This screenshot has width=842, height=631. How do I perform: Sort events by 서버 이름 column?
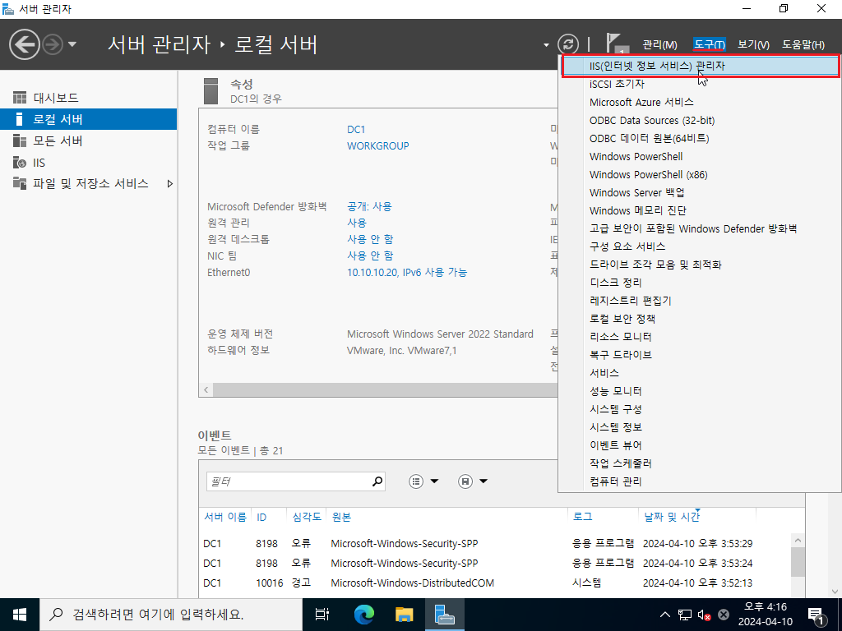coord(225,518)
